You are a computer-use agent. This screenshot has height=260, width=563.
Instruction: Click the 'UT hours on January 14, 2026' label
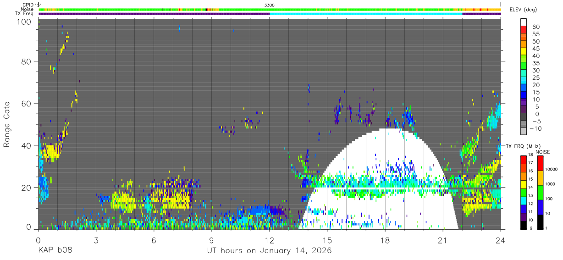[x=269, y=251]
